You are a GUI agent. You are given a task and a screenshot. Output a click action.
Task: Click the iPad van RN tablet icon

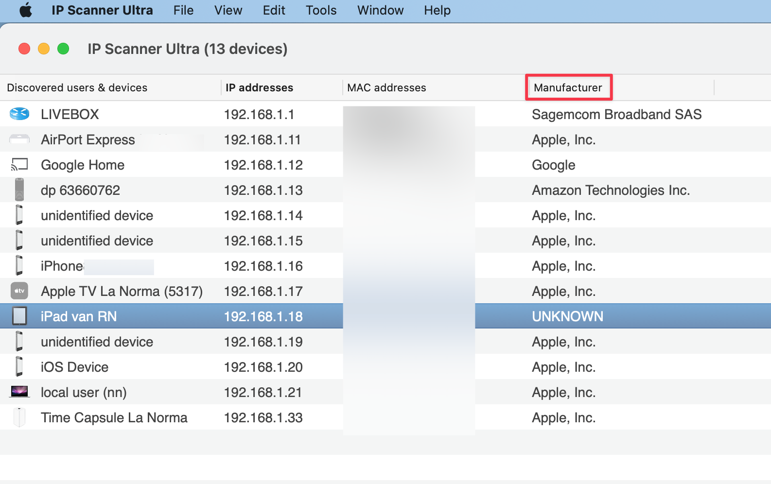coord(19,316)
